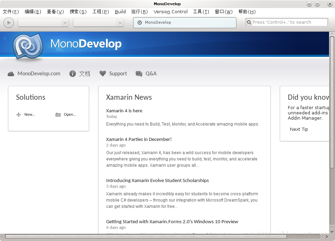Open 'Xamarin 4 is here' news item

tap(124, 111)
